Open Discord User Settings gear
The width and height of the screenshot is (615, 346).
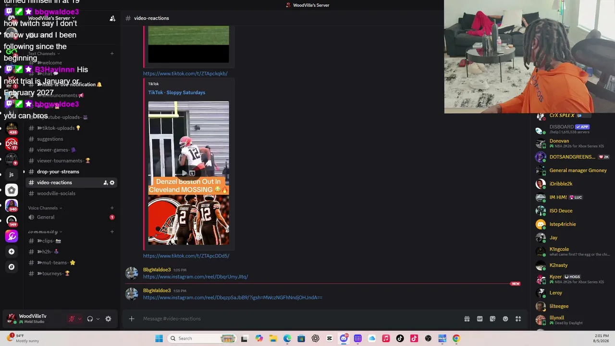coord(108,319)
